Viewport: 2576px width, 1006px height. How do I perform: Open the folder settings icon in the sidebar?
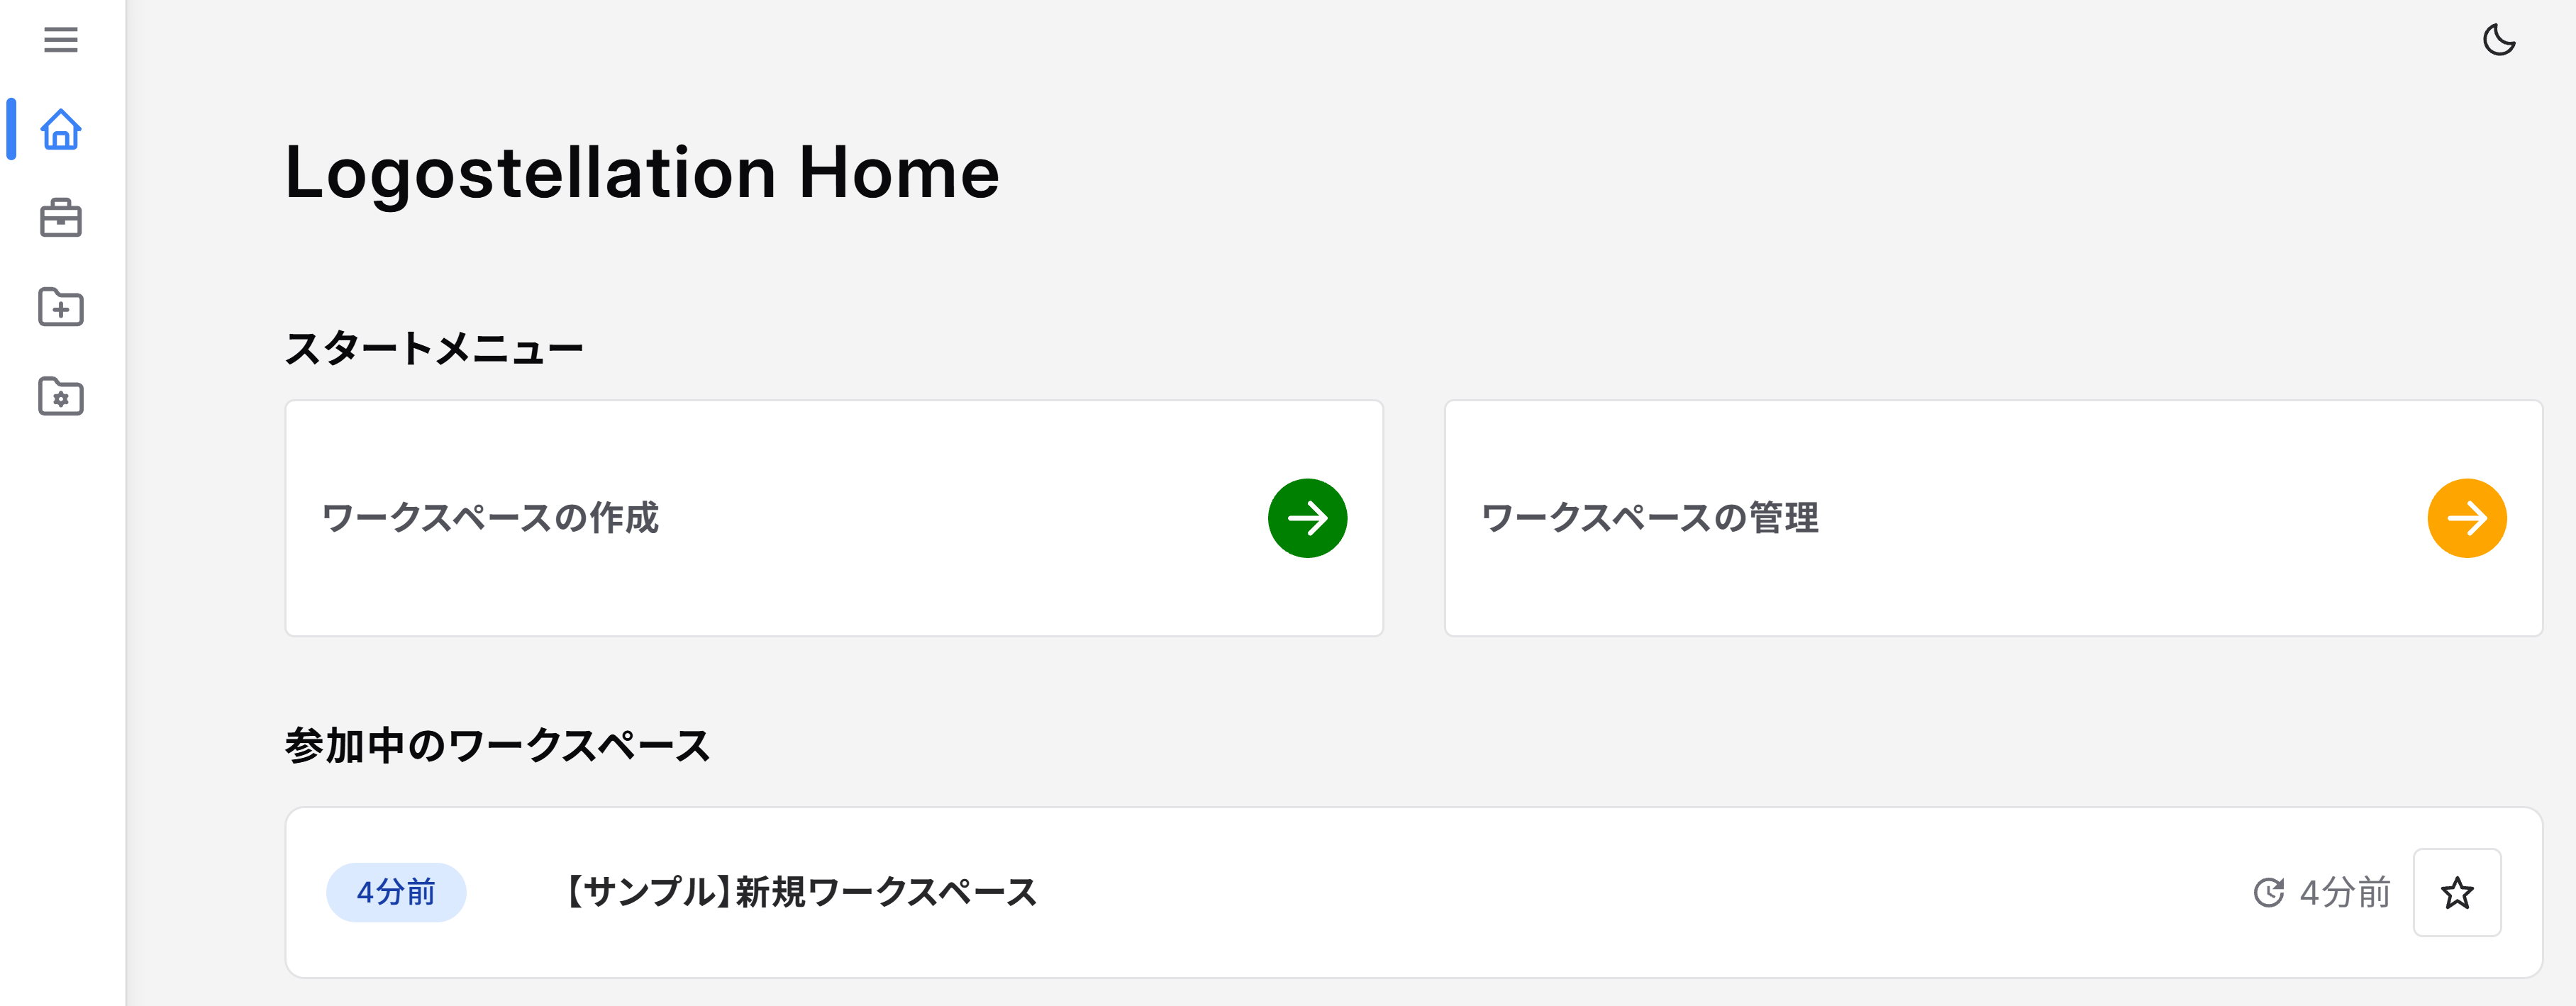(x=61, y=397)
